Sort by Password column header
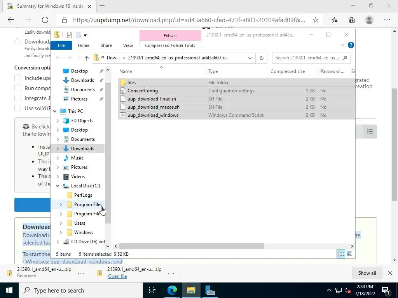This screenshot has width=398, height=298. 333,71
